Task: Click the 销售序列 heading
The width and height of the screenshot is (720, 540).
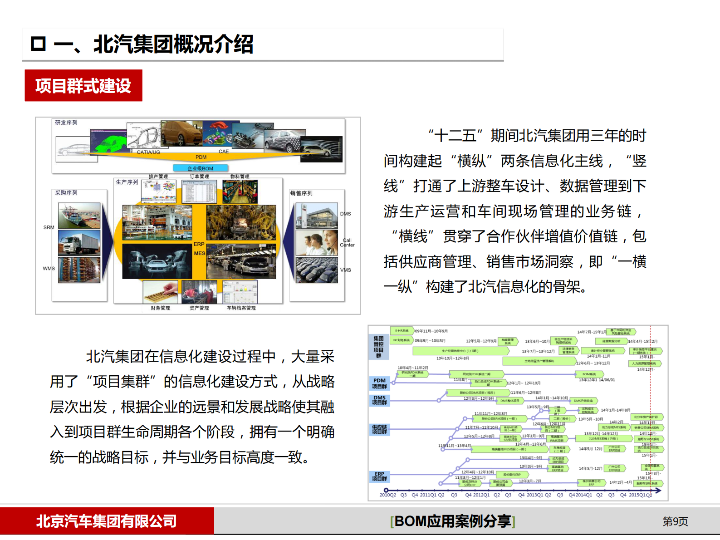Action: (x=301, y=193)
